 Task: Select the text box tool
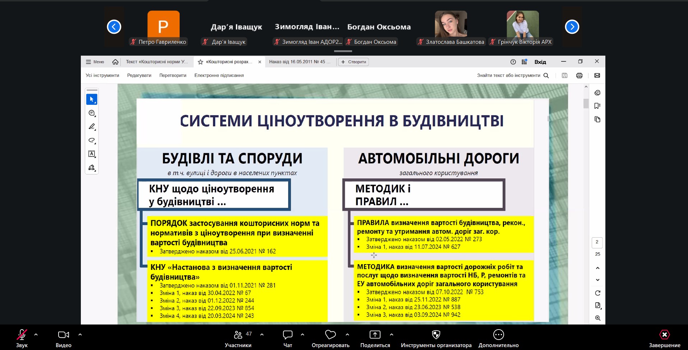[x=92, y=154]
